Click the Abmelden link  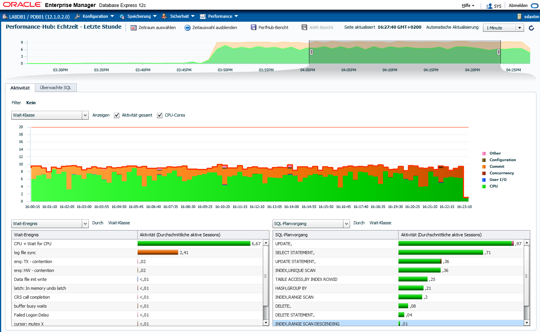518,6
